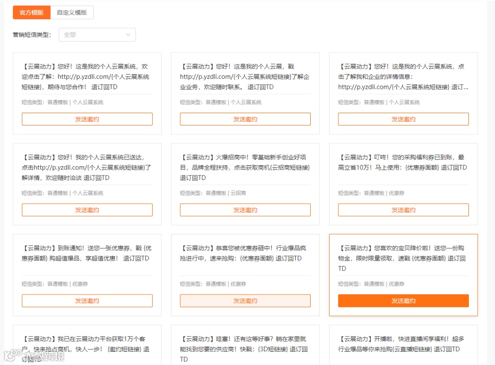Click 普通模板 | 优惠券 label under 采购福利券 card

pyautogui.click(x=384, y=193)
